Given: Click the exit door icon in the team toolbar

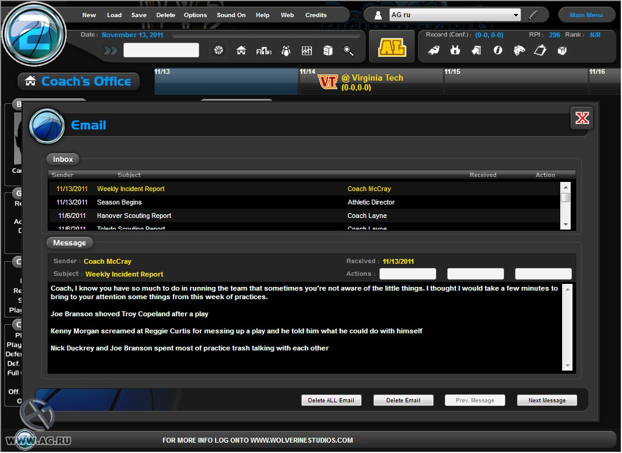Looking at the screenshot, I should click(477, 50).
